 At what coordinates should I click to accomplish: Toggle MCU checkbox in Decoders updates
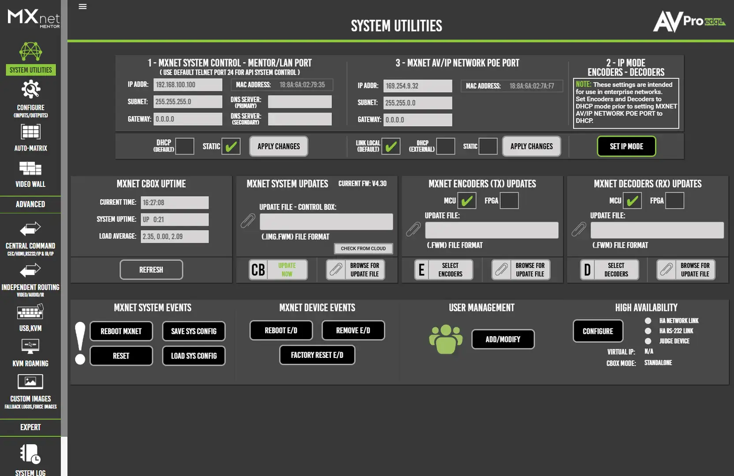tap(632, 201)
